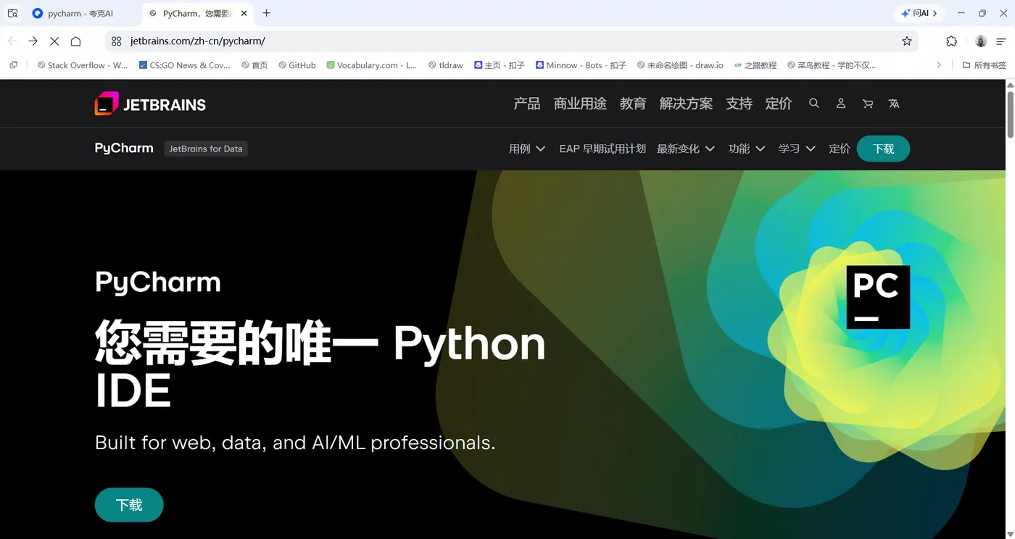This screenshot has width=1015, height=539.
Task: Open a new tab with plus icon
Action: click(266, 13)
